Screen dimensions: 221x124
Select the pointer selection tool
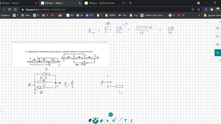point(108,121)
